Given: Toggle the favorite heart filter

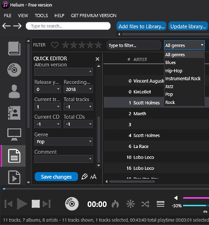Looking at the screenshot, I should (55, 45).
